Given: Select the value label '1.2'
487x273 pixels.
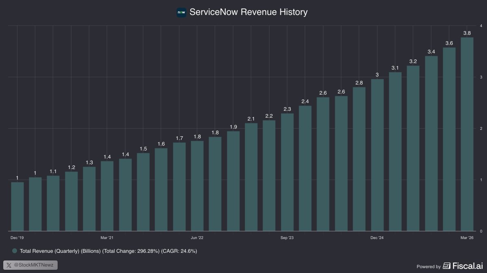Looking at the screenshot, I should point(71,167).
